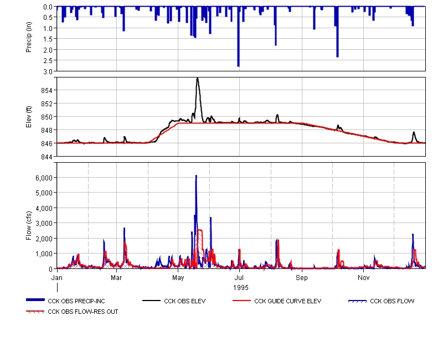Select the CCK GUIDE CURVE ELEV legend text
The image size is (443, 347).
pos(287,302)
